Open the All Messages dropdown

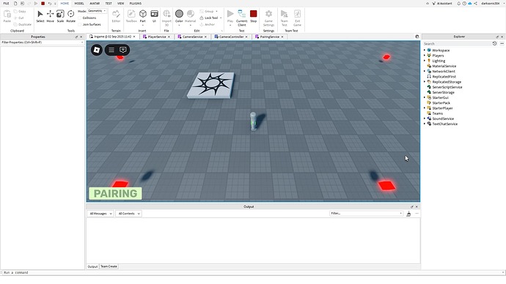(100, 214)
